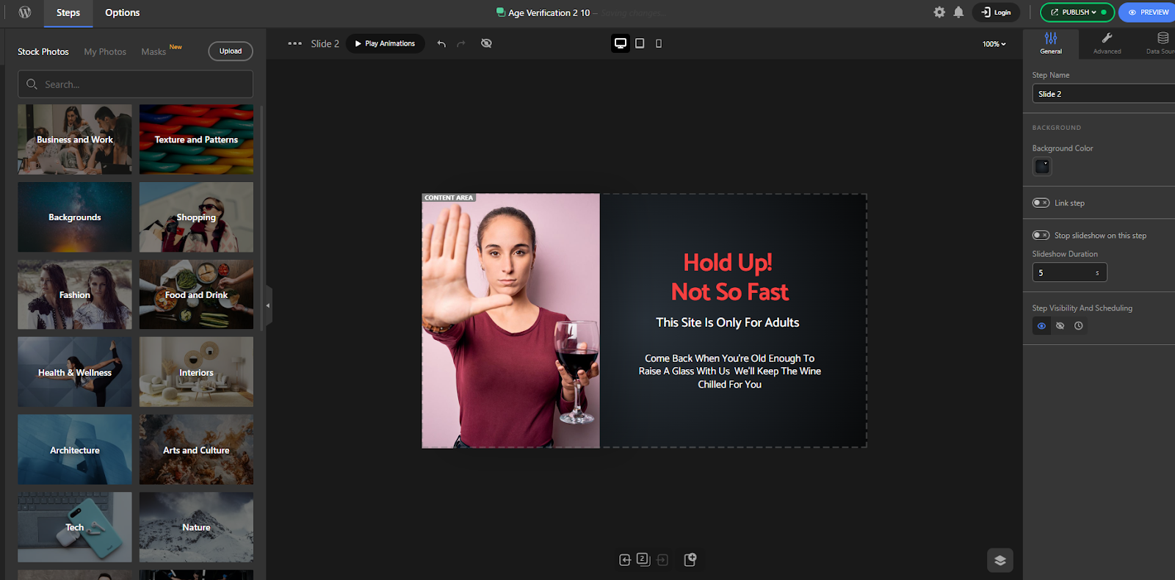The width and height of the screenshot is (1175, 580).
Task: Open the Business and Work category
Action: 75,139
